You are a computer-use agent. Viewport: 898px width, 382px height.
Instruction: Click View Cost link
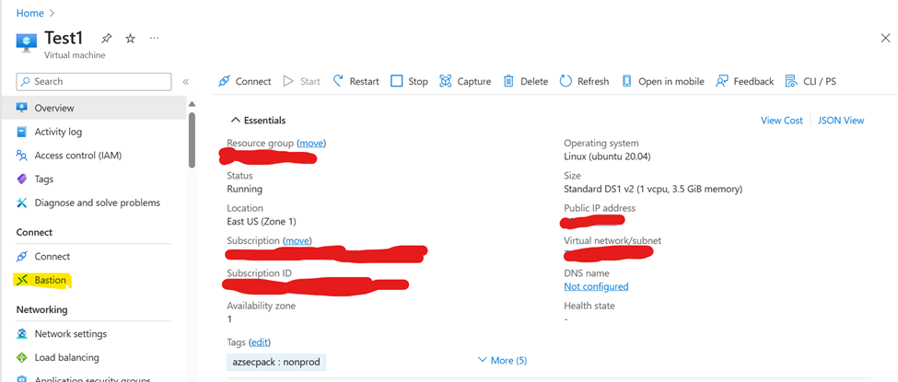[781, 121]
